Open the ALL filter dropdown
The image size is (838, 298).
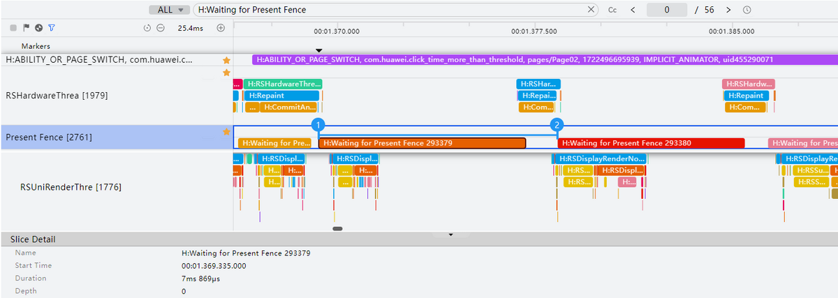tap(169, 10)
